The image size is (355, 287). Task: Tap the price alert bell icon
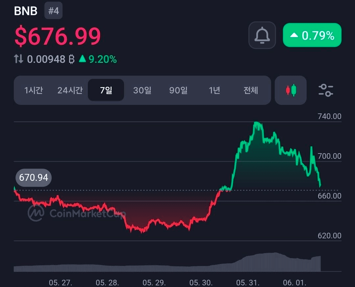[262, 35]
